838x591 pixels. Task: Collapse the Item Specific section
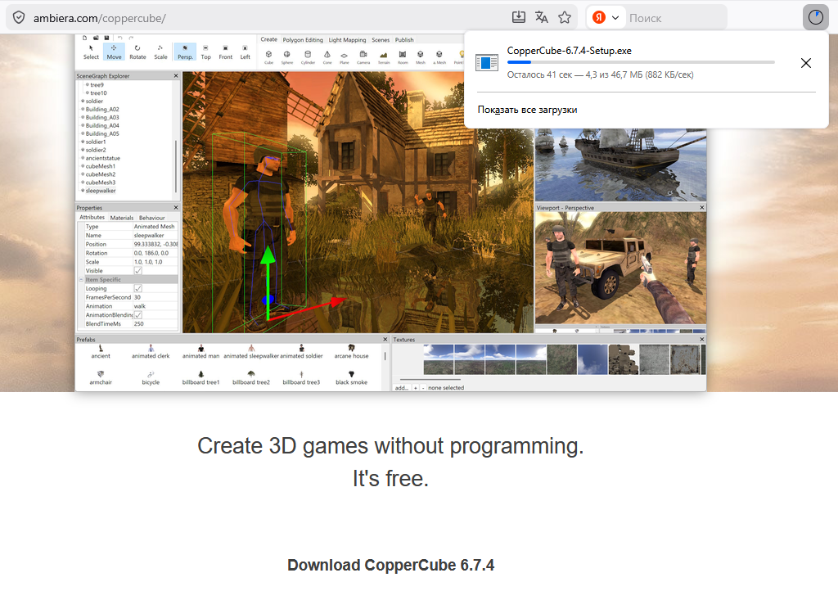pos(81,279)
